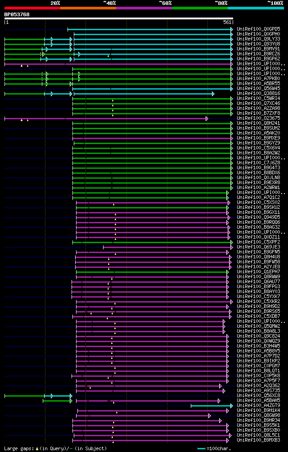Open hit UniRef100_C7J6Z8
Viewport: 288px width, 452px height.
click(x=258, y=163)
